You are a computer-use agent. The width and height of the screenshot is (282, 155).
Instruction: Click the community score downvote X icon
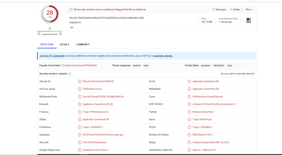coord(39,34)
